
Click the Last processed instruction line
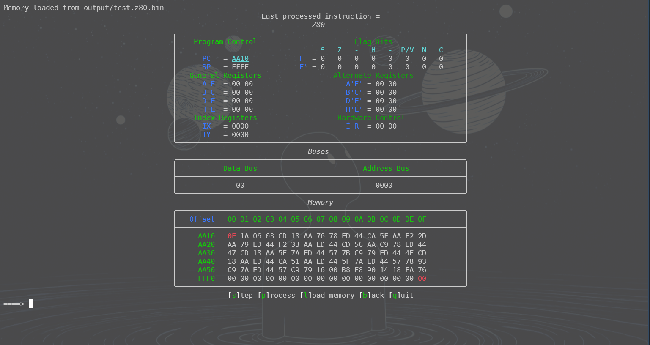pyautogui.click(x=321, y=16)
